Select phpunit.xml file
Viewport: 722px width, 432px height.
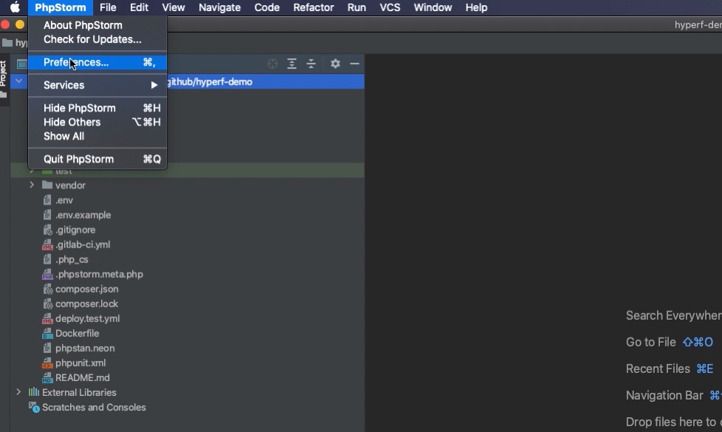(x=80, y=363)
